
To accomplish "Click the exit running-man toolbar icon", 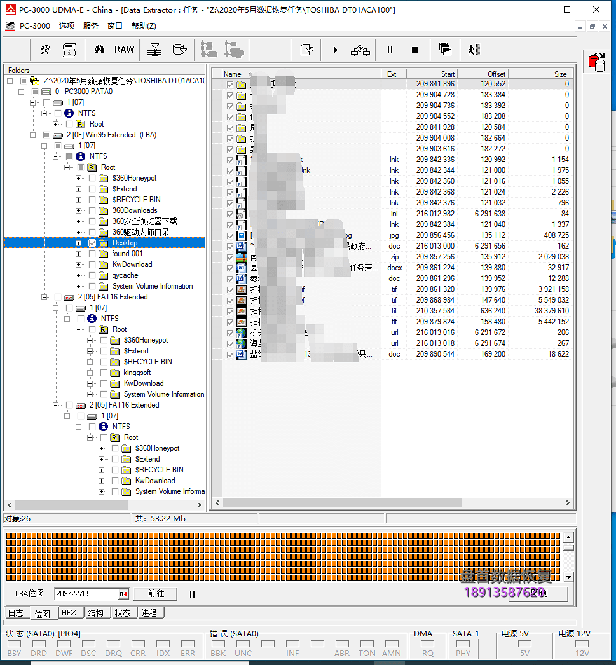I will pyautogui.click(x=474, y=50).
